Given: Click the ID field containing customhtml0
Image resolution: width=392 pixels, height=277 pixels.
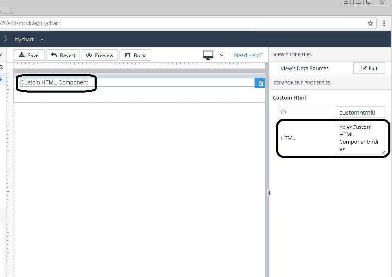Looking at the screenshot, I should [x=360, y=113].
